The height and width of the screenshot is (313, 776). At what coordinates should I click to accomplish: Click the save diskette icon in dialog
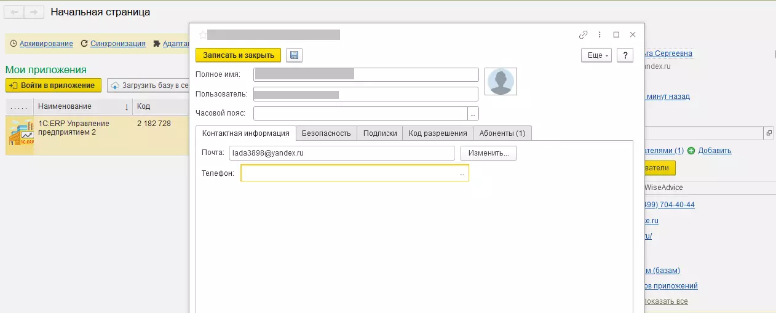click(294, 55)
